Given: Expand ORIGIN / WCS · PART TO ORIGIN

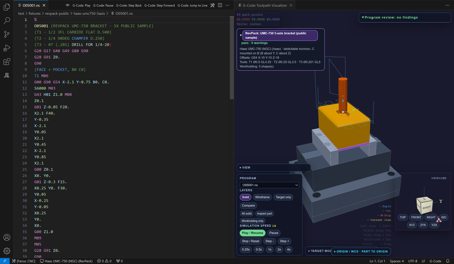Looking at the screenshot, I should pos(361,252).
